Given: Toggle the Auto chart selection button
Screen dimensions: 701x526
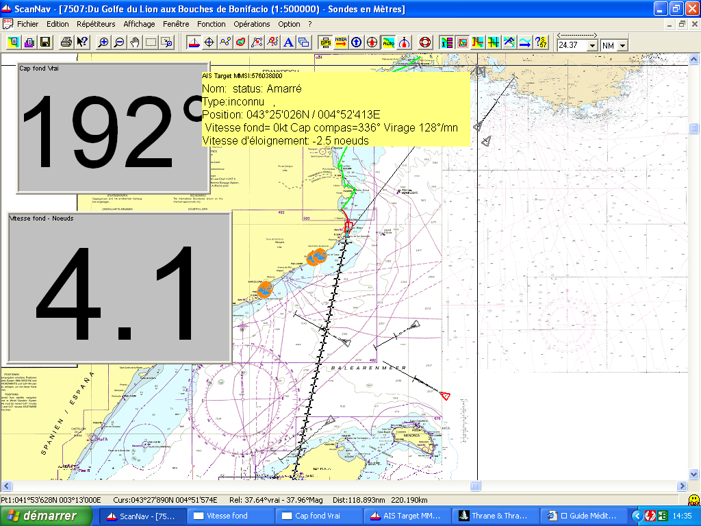Looking at the screenshot, I should pyautogui.click(x=388, y=42).
